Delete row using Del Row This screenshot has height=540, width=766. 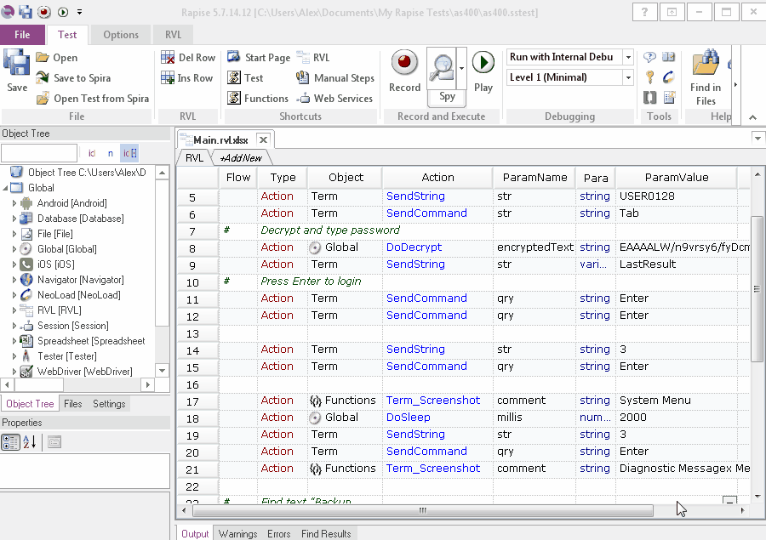[187, 58]
